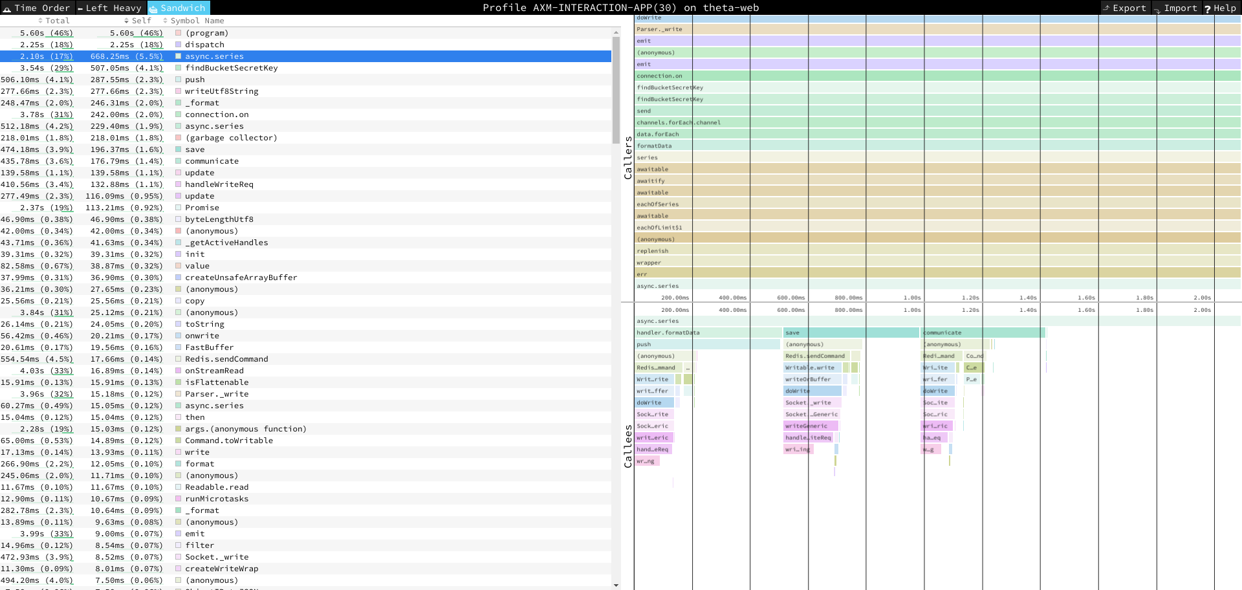This screenshot has height=590, width=1242.
Task: Select the (program) row
Action: (x=305, y=33)
